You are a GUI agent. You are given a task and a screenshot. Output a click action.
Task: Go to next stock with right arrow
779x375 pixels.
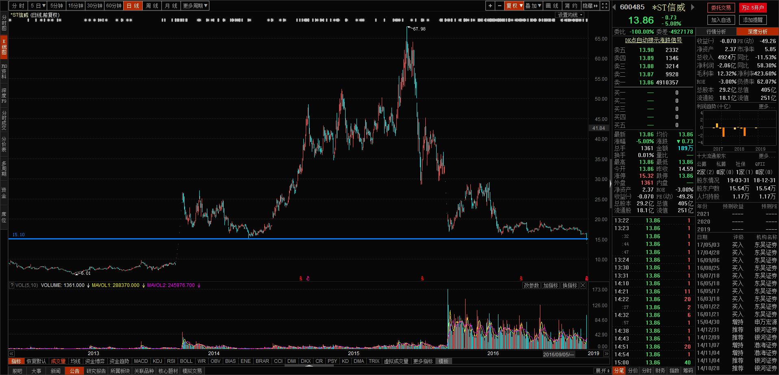pos(692,7)
